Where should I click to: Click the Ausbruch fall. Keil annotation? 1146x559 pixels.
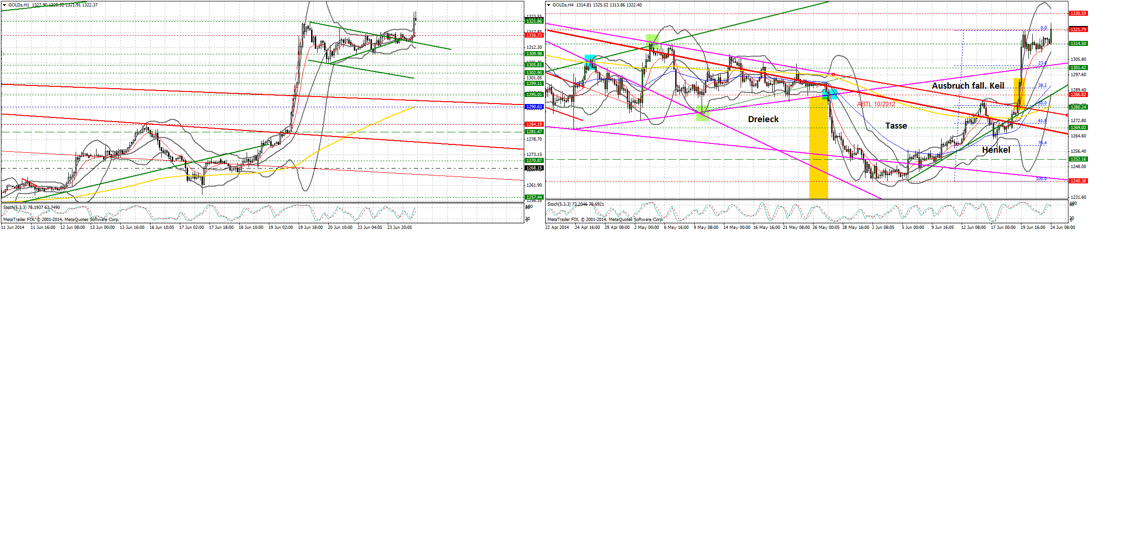click(968, 86)
